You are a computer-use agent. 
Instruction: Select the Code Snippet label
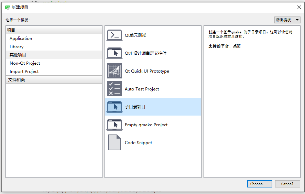(138, 143)
